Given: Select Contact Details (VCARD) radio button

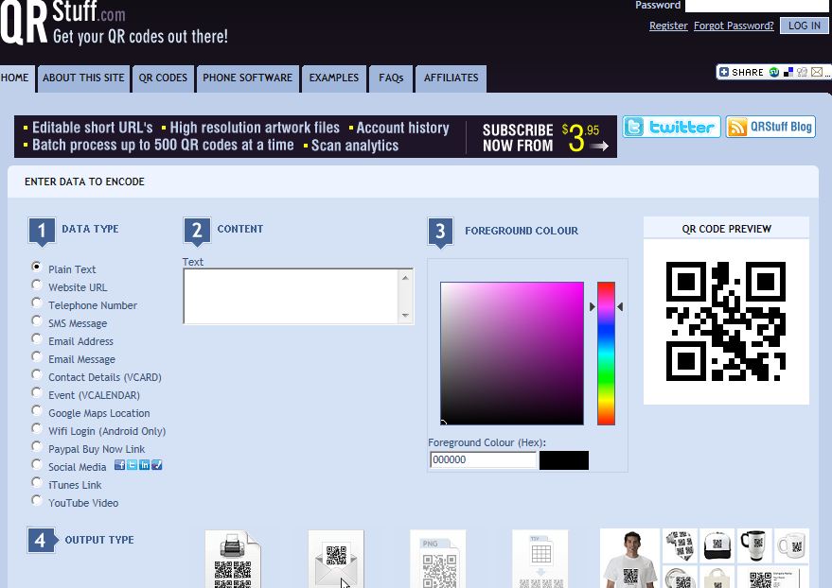Looking at the screenshot, I should [37, 375].
